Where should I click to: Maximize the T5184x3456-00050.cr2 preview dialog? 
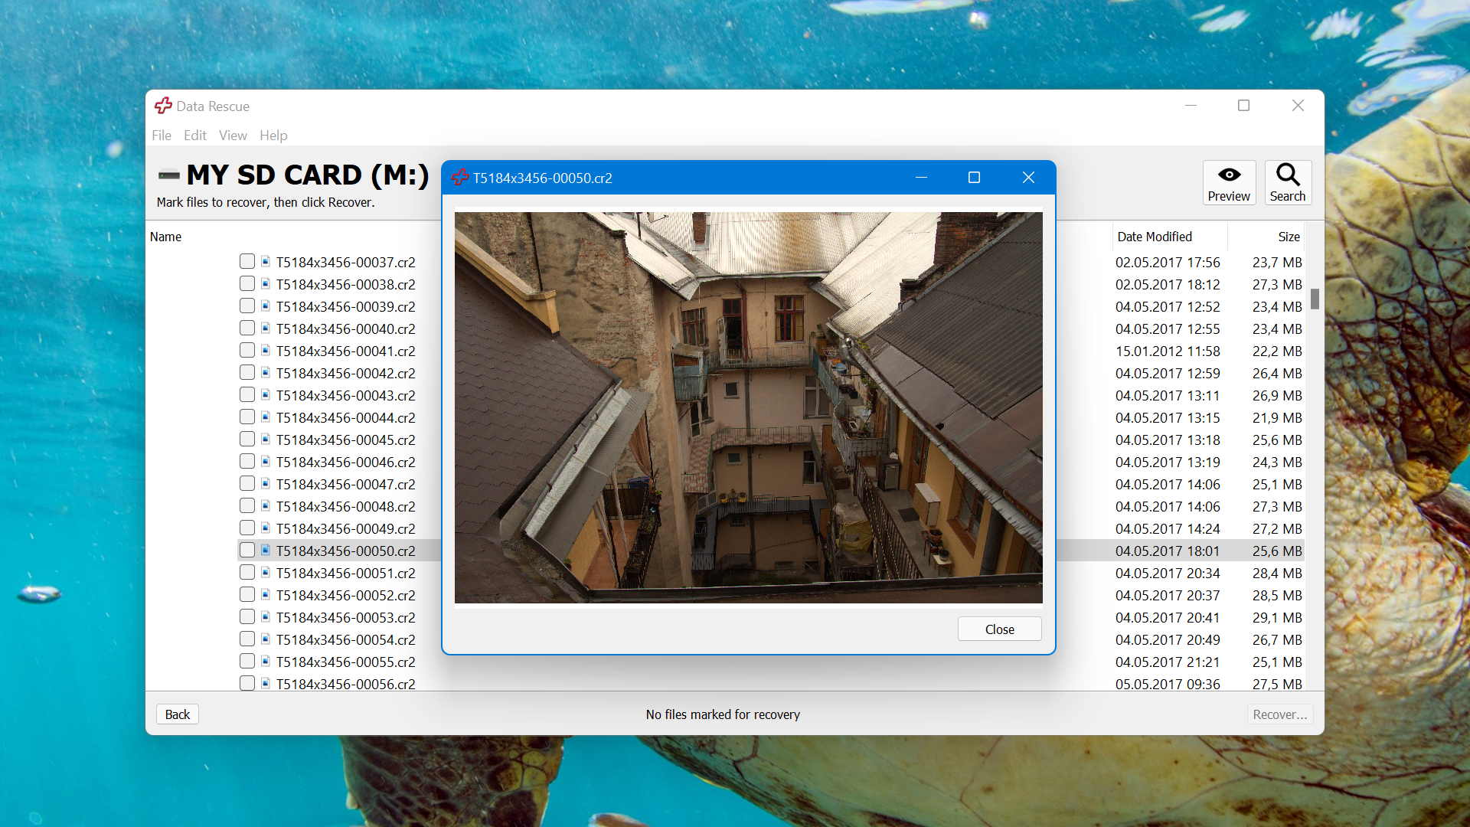click(974, 178)
